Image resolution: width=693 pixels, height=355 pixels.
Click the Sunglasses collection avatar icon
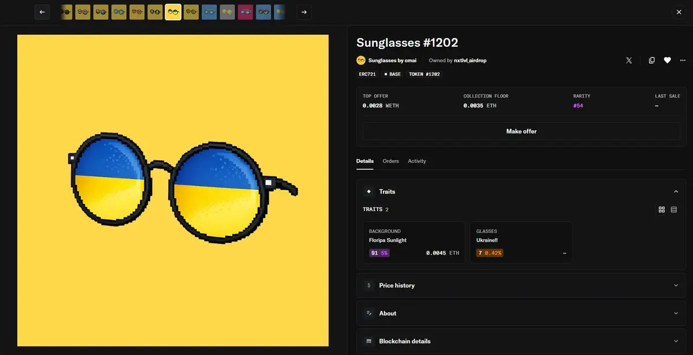(361, 60)
